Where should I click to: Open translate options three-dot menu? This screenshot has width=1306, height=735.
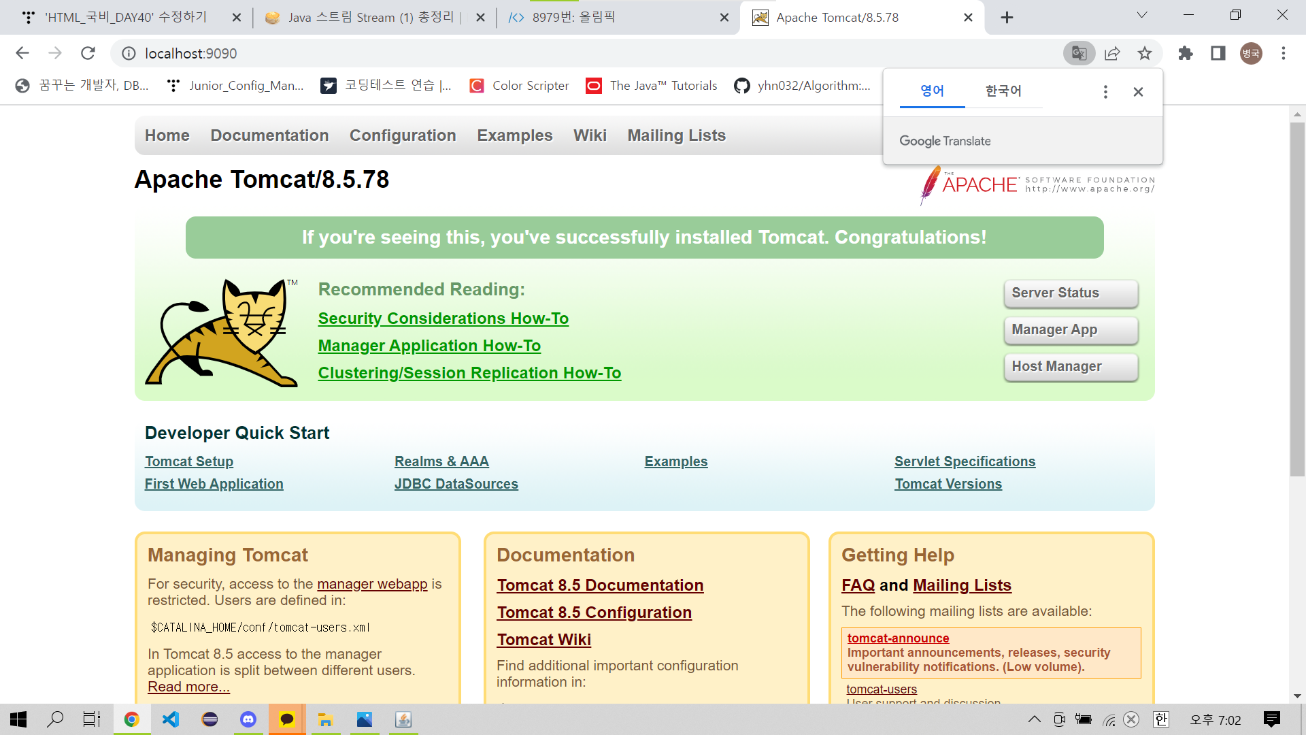(1105, 91)
